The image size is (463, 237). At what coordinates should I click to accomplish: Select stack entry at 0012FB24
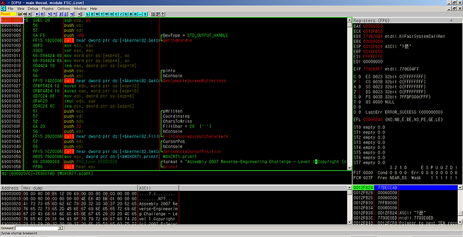(405, 188)
